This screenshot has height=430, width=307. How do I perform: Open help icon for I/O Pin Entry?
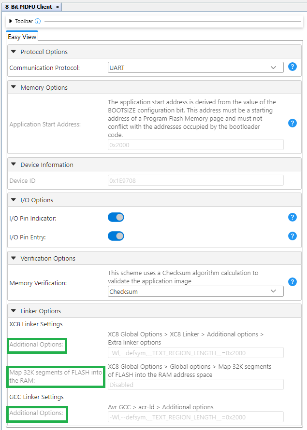292,236
